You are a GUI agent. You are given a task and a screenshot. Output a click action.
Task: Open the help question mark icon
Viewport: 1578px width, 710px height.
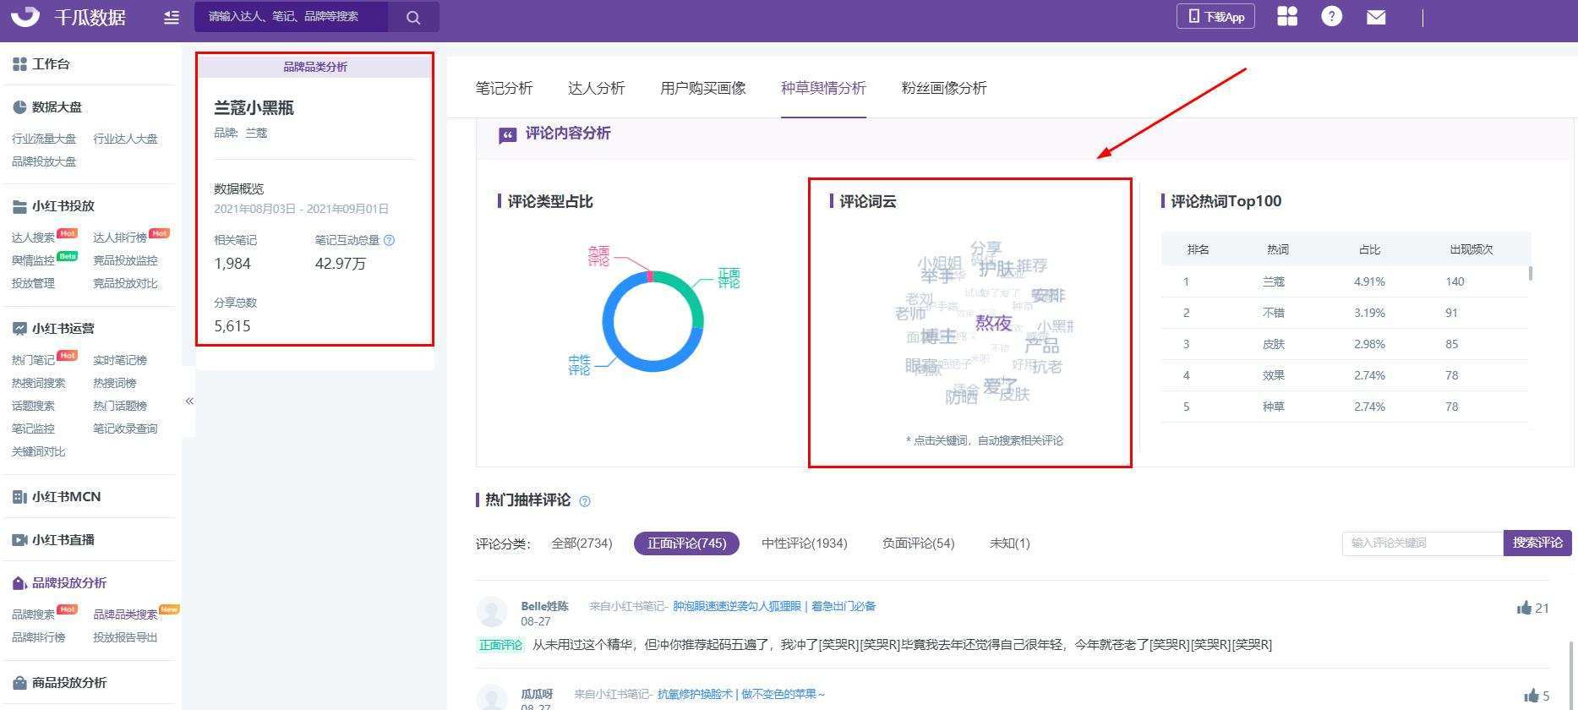click(x=1332, y=16)
